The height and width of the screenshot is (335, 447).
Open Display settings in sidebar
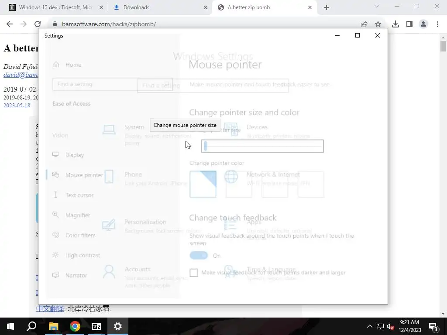tap(69, 155)
